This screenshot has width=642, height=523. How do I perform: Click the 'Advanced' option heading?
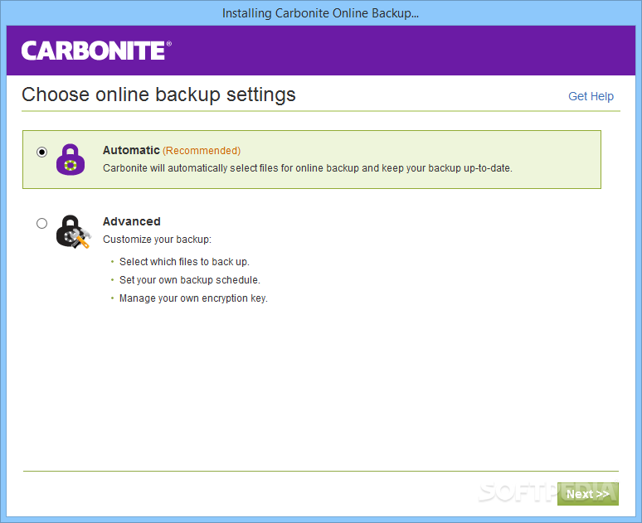coord(131,221)
